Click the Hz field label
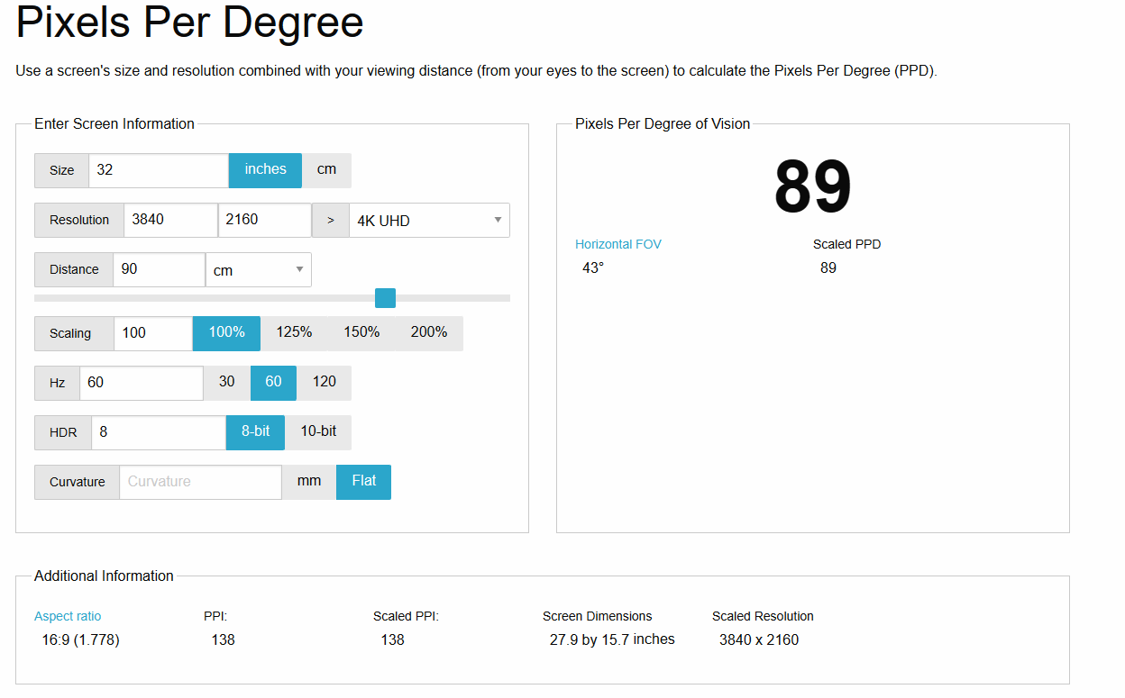Viewport: 1125px width, 698px height. (57, 383)
